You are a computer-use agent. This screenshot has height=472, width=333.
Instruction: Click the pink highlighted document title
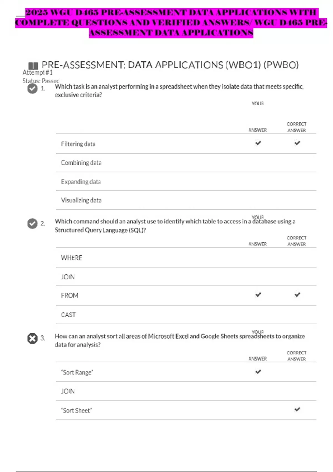(x=171, y=22)
